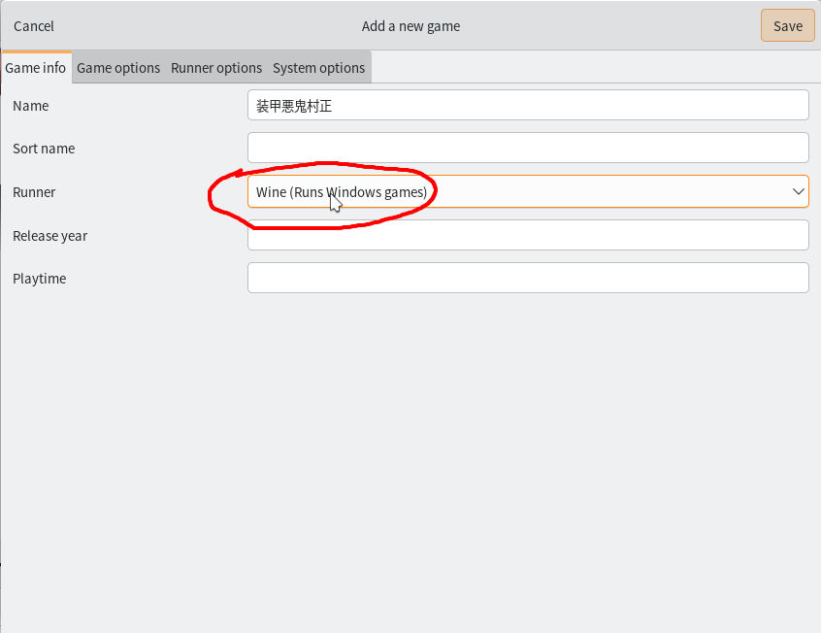The width and height of the screenshot is (821, 633).
Task: Click the "Playtime" label text
Action: (x=39, y=279)
